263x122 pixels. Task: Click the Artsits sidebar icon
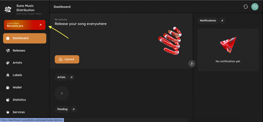[x=8, y=63]
